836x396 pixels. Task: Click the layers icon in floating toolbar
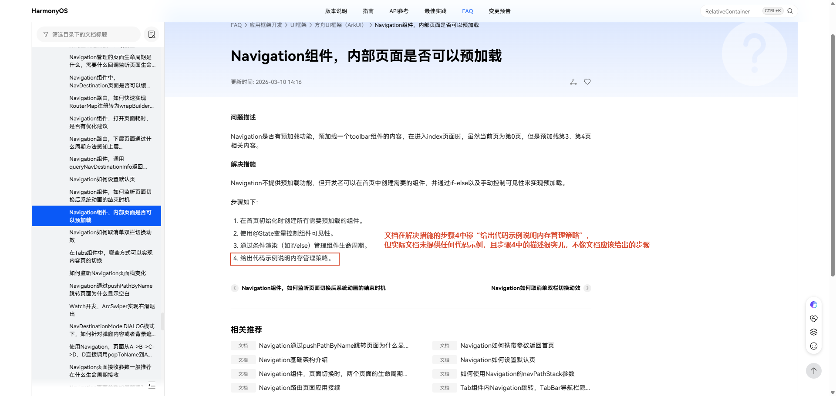tap(814, 332)
